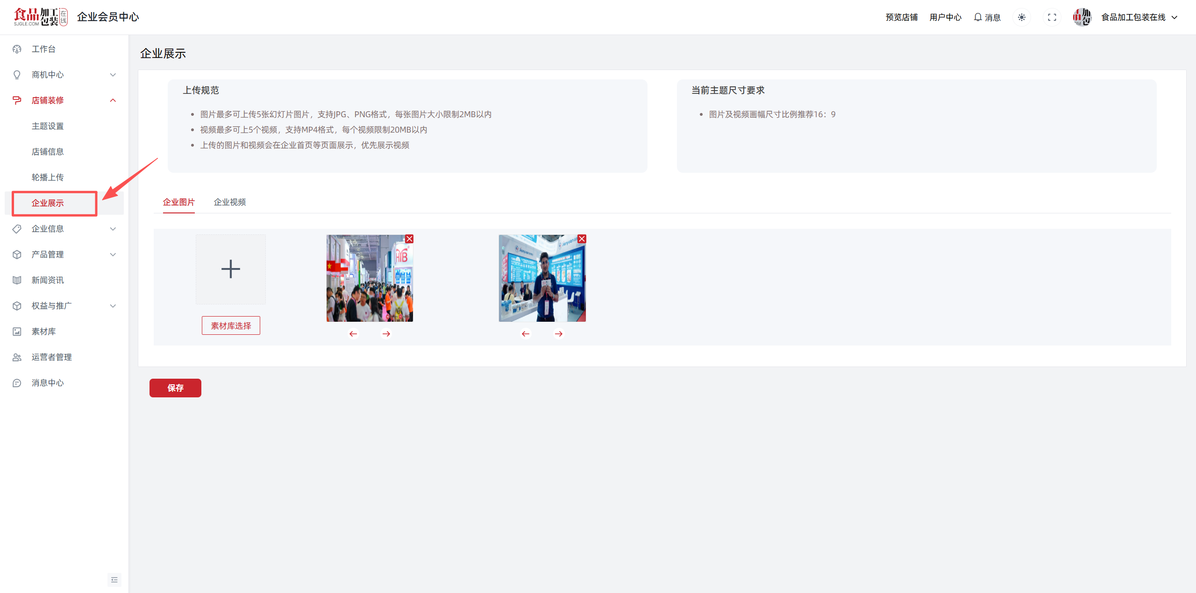The image size is (1196, 593).
Task: Enter fullscreen mode via header icon
Action: click(x=1052, y=17)
